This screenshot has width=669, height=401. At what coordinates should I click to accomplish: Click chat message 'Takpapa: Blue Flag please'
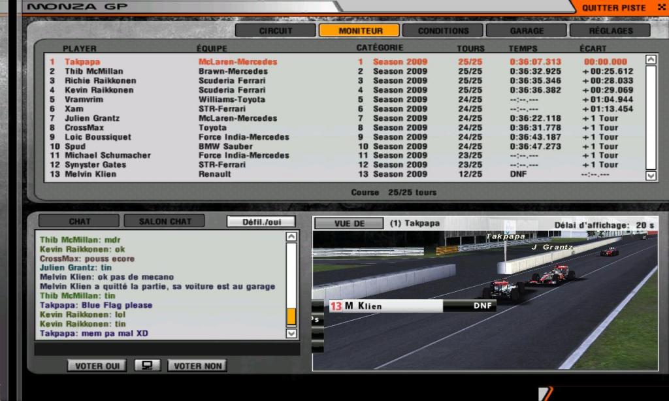pyautogui.click(x=96, y=305)
